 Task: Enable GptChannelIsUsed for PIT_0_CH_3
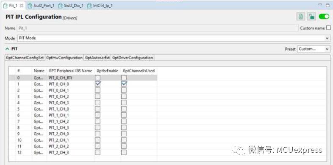[x=124, y=103]
